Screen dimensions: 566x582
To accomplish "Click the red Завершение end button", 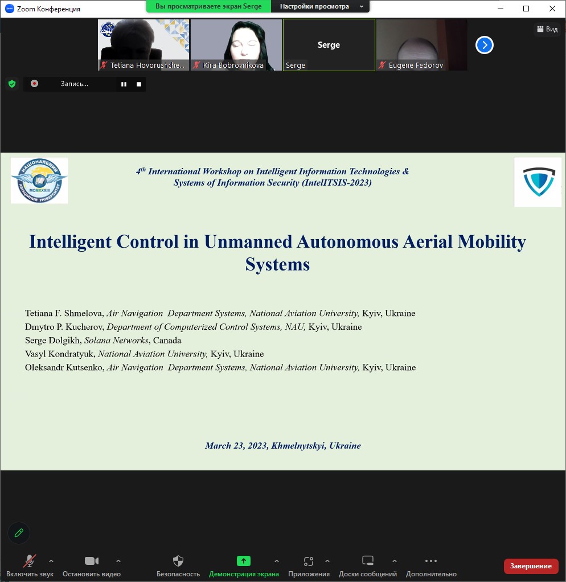I will [531, 565].
